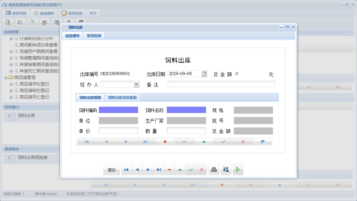Click the red plus in the detail navigator
The image size is (357, 201).
(165, 142)
